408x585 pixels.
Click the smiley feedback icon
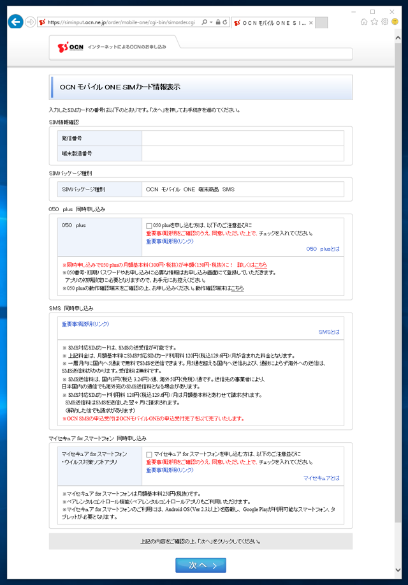point(395,22)
